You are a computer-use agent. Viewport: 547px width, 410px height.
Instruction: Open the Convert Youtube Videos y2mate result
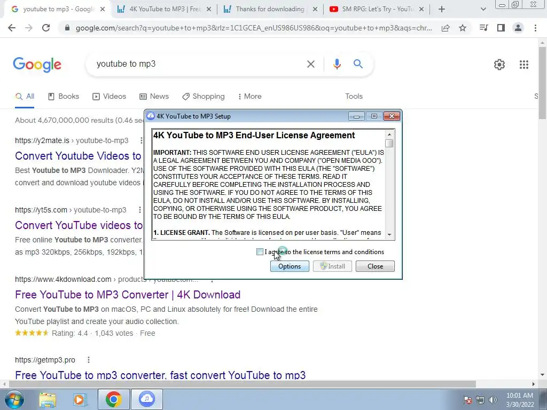78,156
